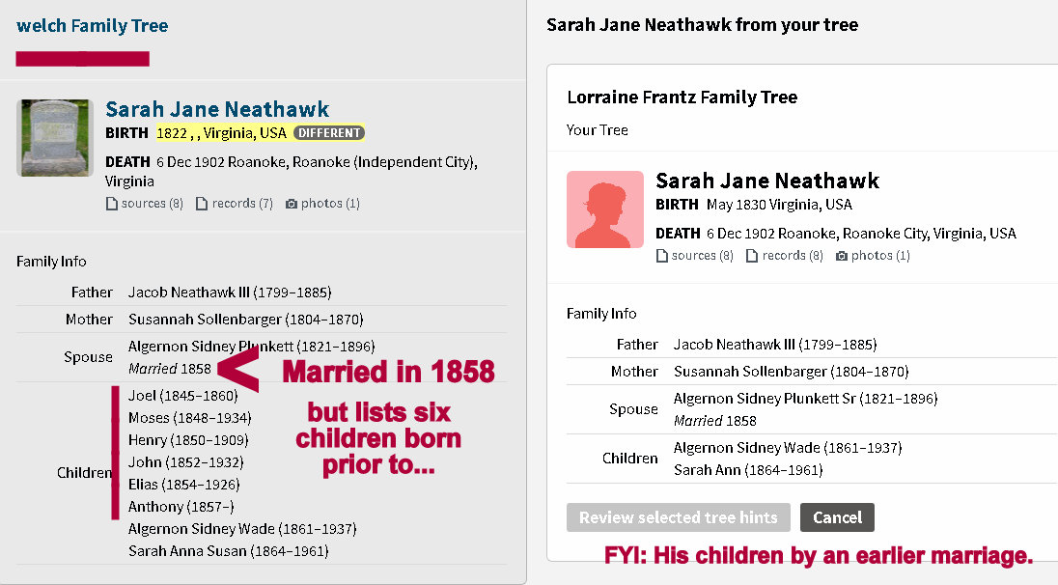Select child Moses (1848–1934)

(189, 418)
